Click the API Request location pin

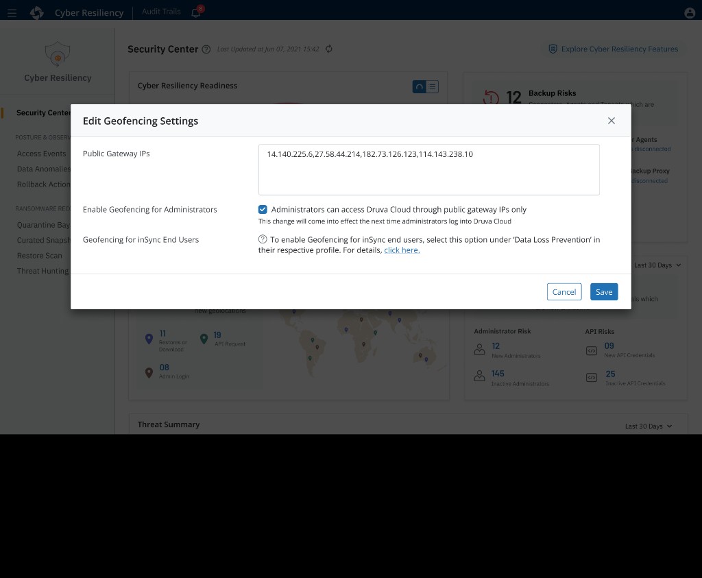click(x=204, y=339)
